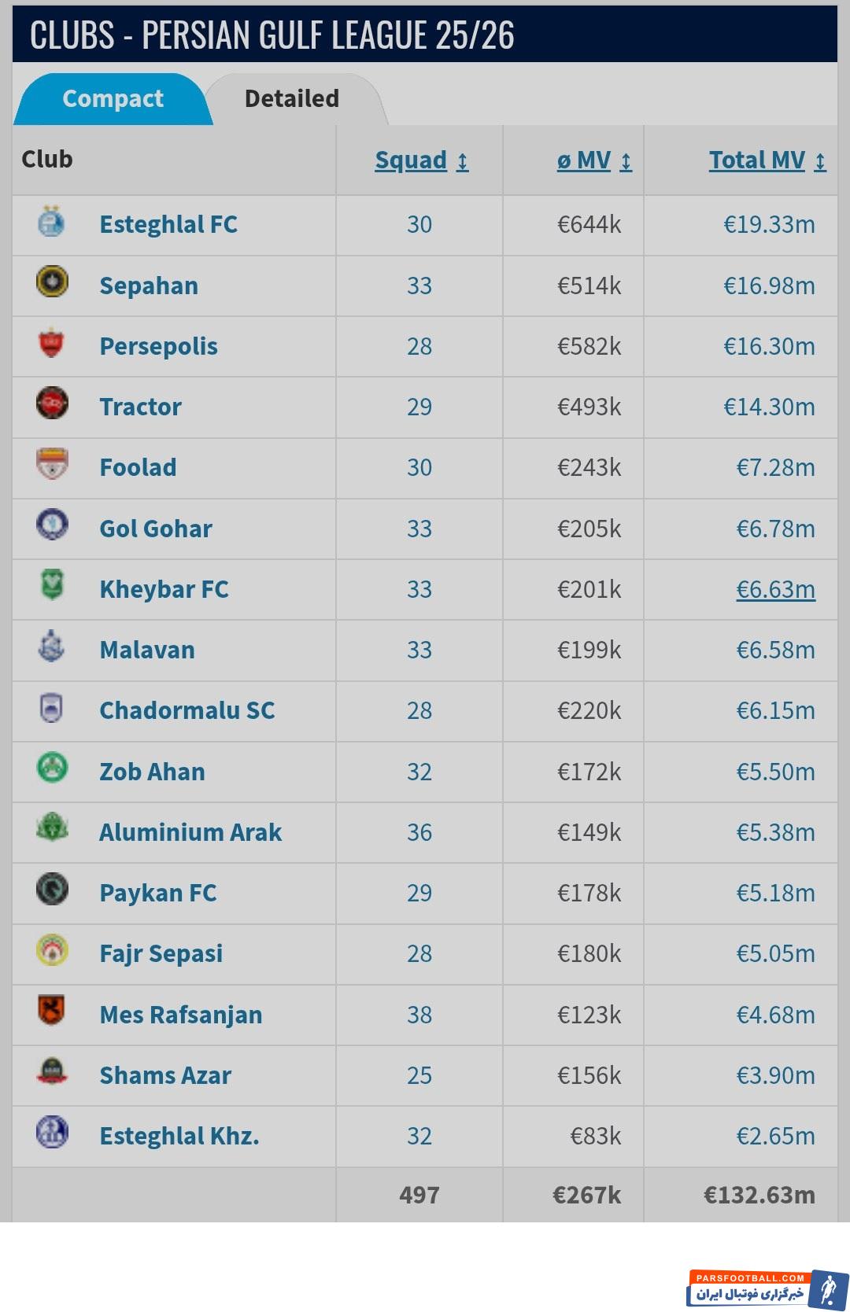
Task: Click the Esteghlal FC club crest icon
Action: 52,222
